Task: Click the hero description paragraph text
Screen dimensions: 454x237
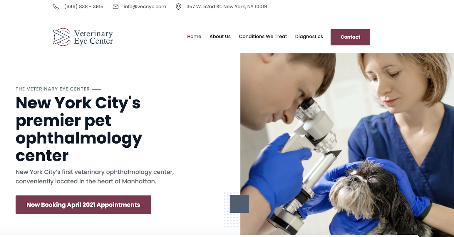Action: (x=95, y=177)
